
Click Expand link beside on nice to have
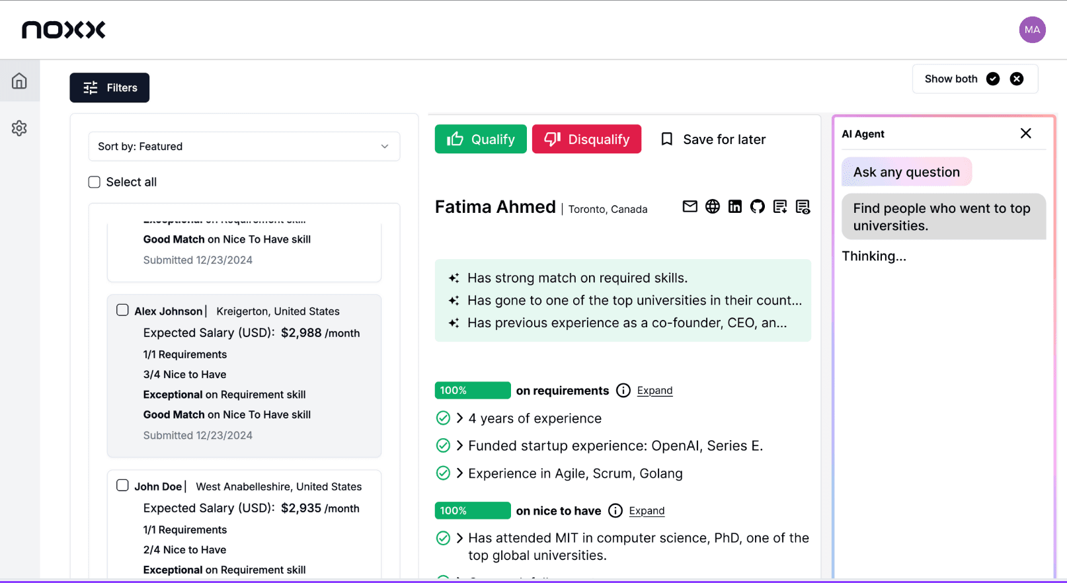(x=647, y=511)
